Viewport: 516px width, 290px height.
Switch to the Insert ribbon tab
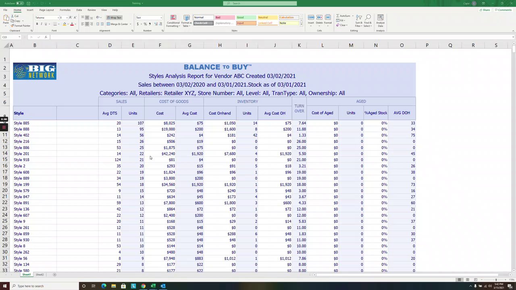(30, 10)
